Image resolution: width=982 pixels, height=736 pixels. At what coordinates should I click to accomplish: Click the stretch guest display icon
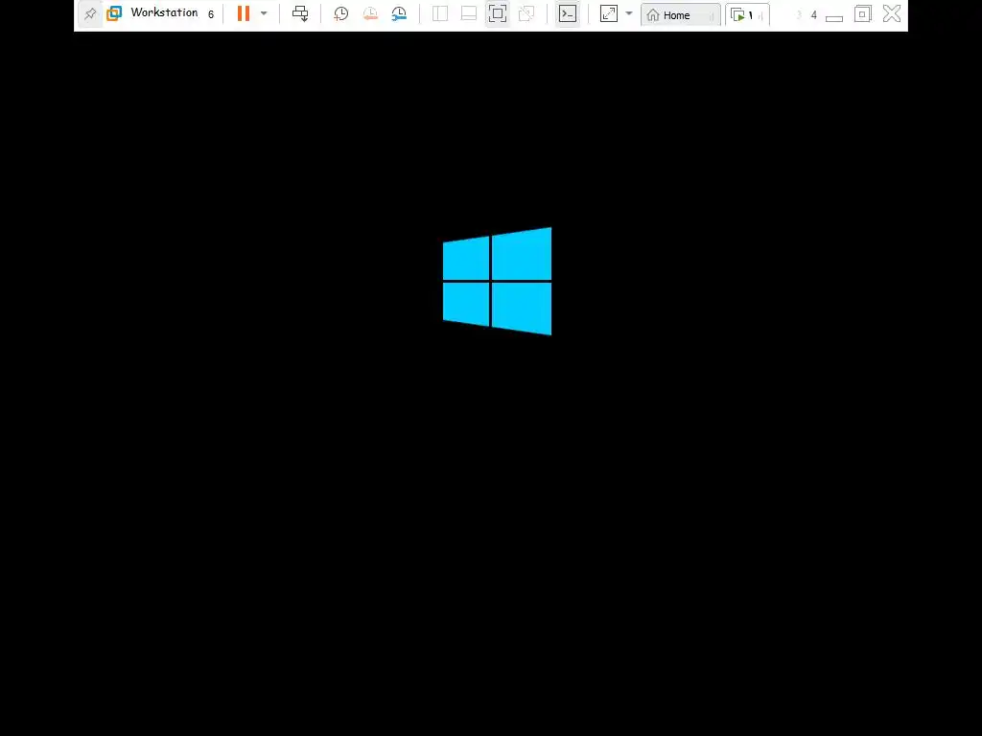click(609, 13)
